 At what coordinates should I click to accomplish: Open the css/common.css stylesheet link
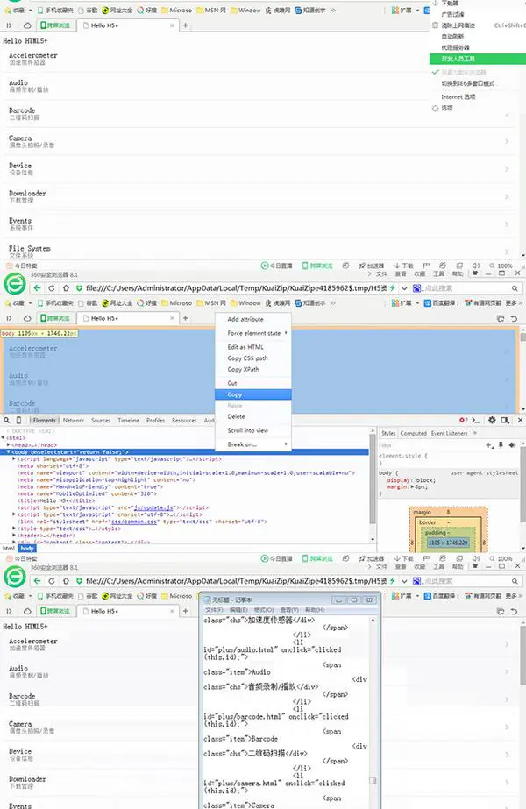(x=134, y=522)
